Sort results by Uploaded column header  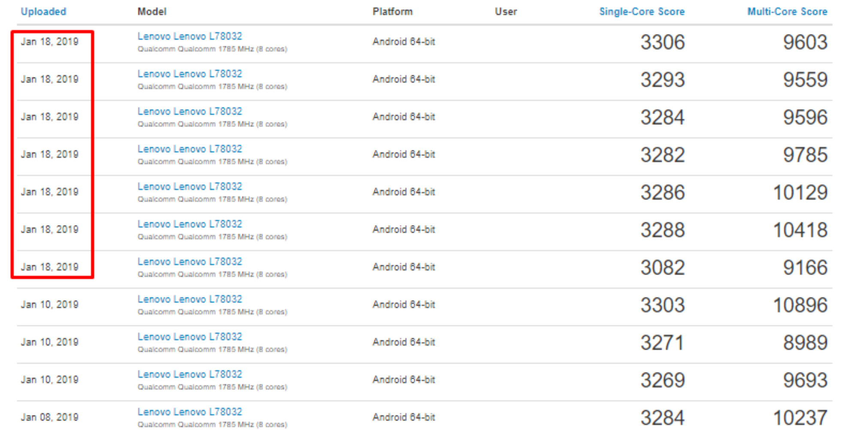43,12
